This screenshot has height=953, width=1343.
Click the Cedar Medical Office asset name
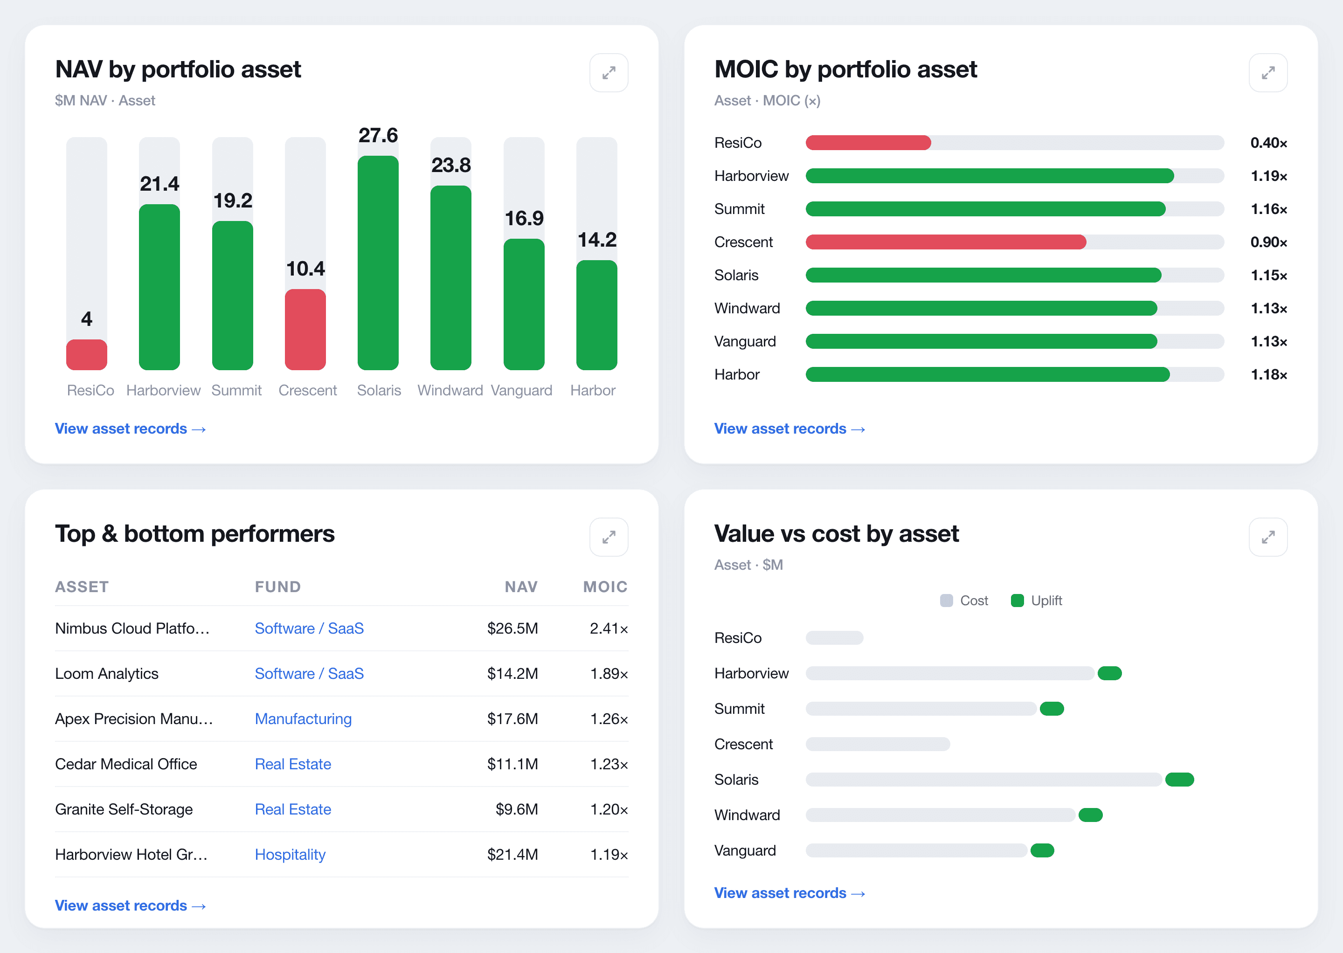point(126,764)
